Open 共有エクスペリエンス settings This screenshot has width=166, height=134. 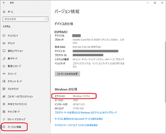point(17,104)
